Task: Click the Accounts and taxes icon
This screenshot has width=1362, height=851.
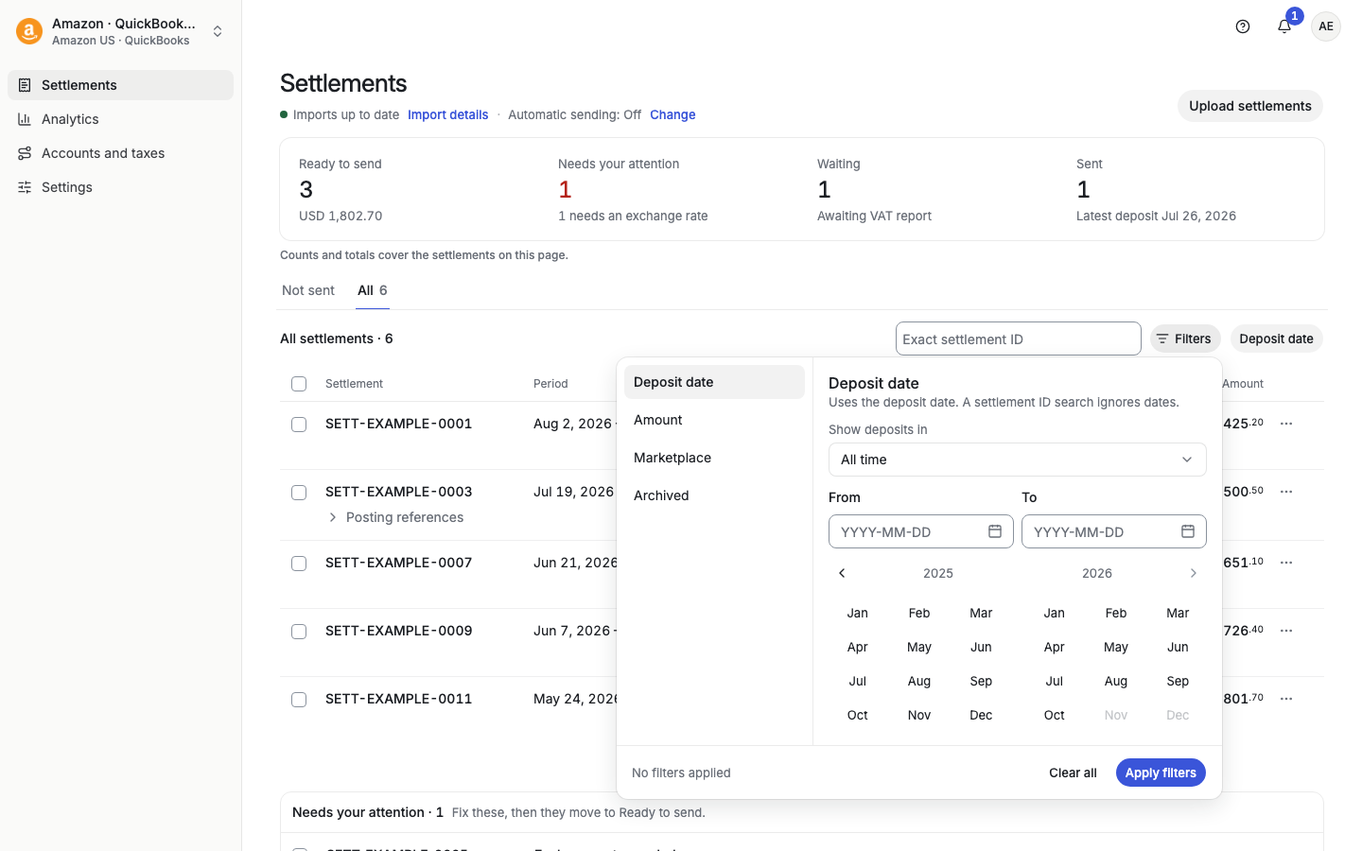Action: 25,153
